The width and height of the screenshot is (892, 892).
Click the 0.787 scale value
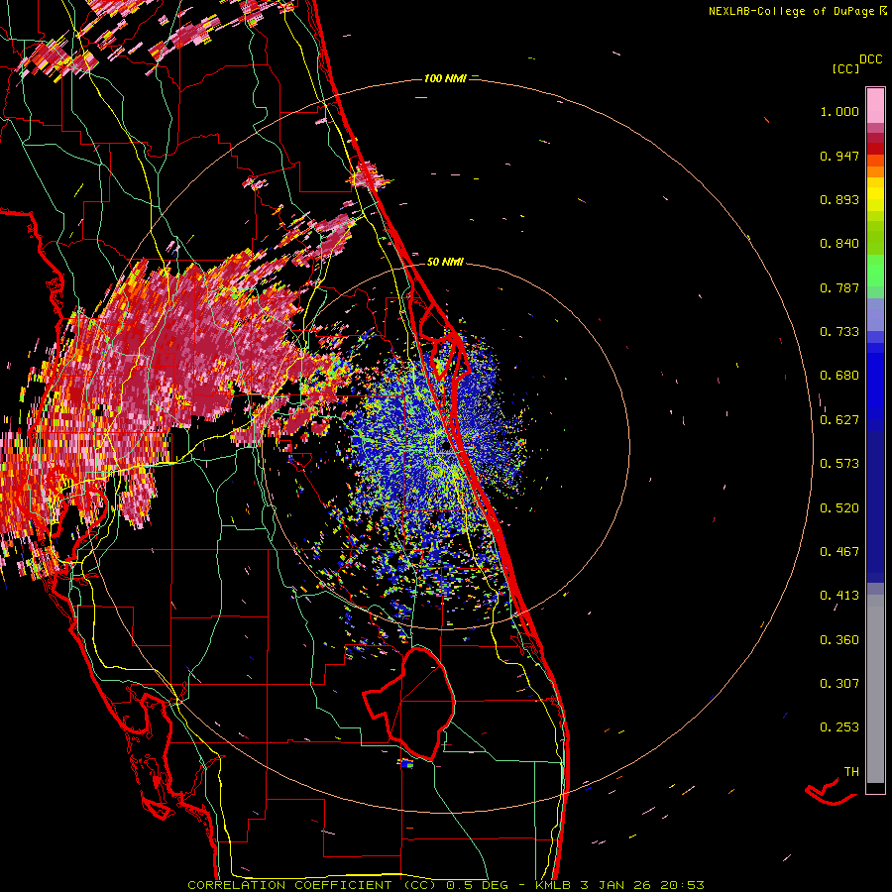(x=839, y=287)
